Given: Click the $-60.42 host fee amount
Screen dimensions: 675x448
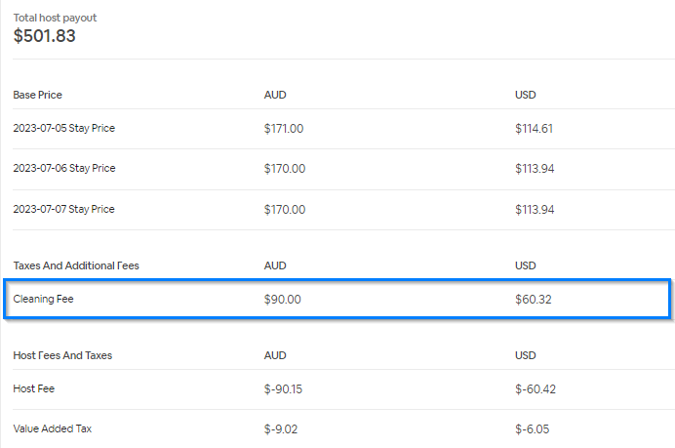Looking at the screenshot, I should click(x=536, y=388).
